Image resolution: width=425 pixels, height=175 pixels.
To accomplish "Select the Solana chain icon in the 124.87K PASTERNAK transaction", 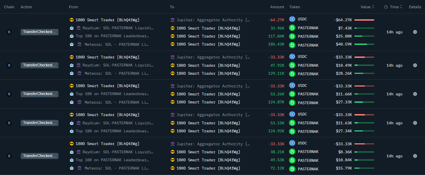I will coord(9,94).
